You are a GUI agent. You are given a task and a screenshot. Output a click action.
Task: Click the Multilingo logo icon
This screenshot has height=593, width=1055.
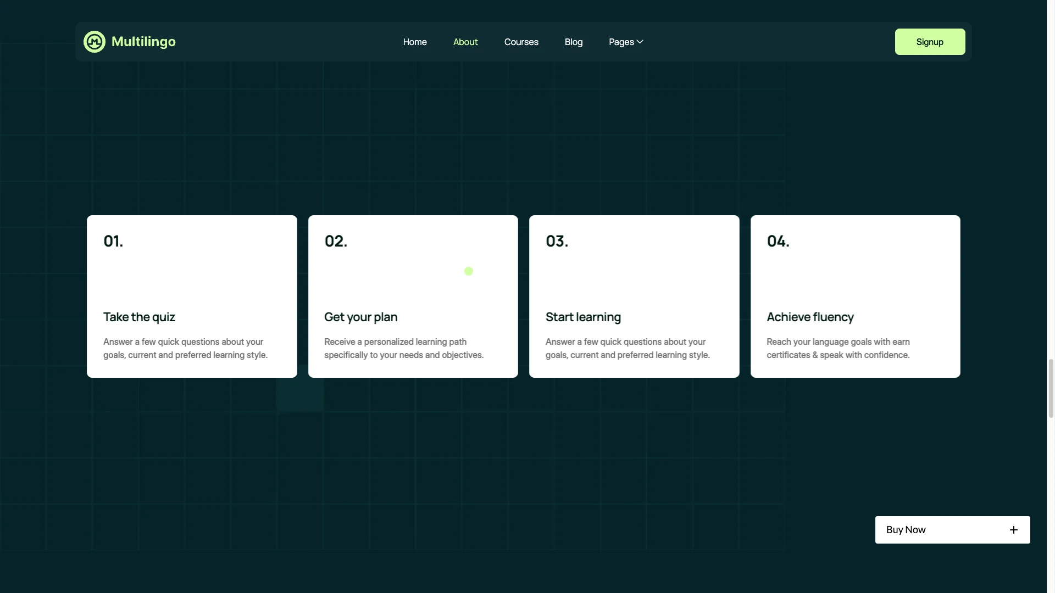pyautogui.click(x=94, y=41)
